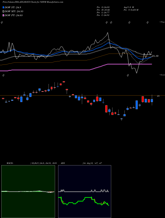Click the lowest candlestick near the chart bottom

pyautogui.click(x=121, y=119)
